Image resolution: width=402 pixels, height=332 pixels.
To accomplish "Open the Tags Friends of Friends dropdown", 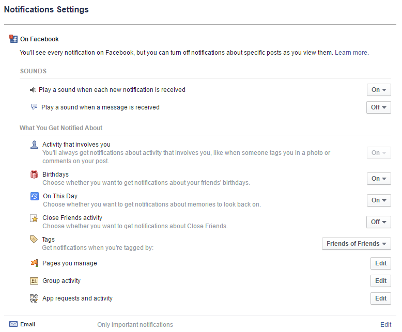I will [357, 244].
